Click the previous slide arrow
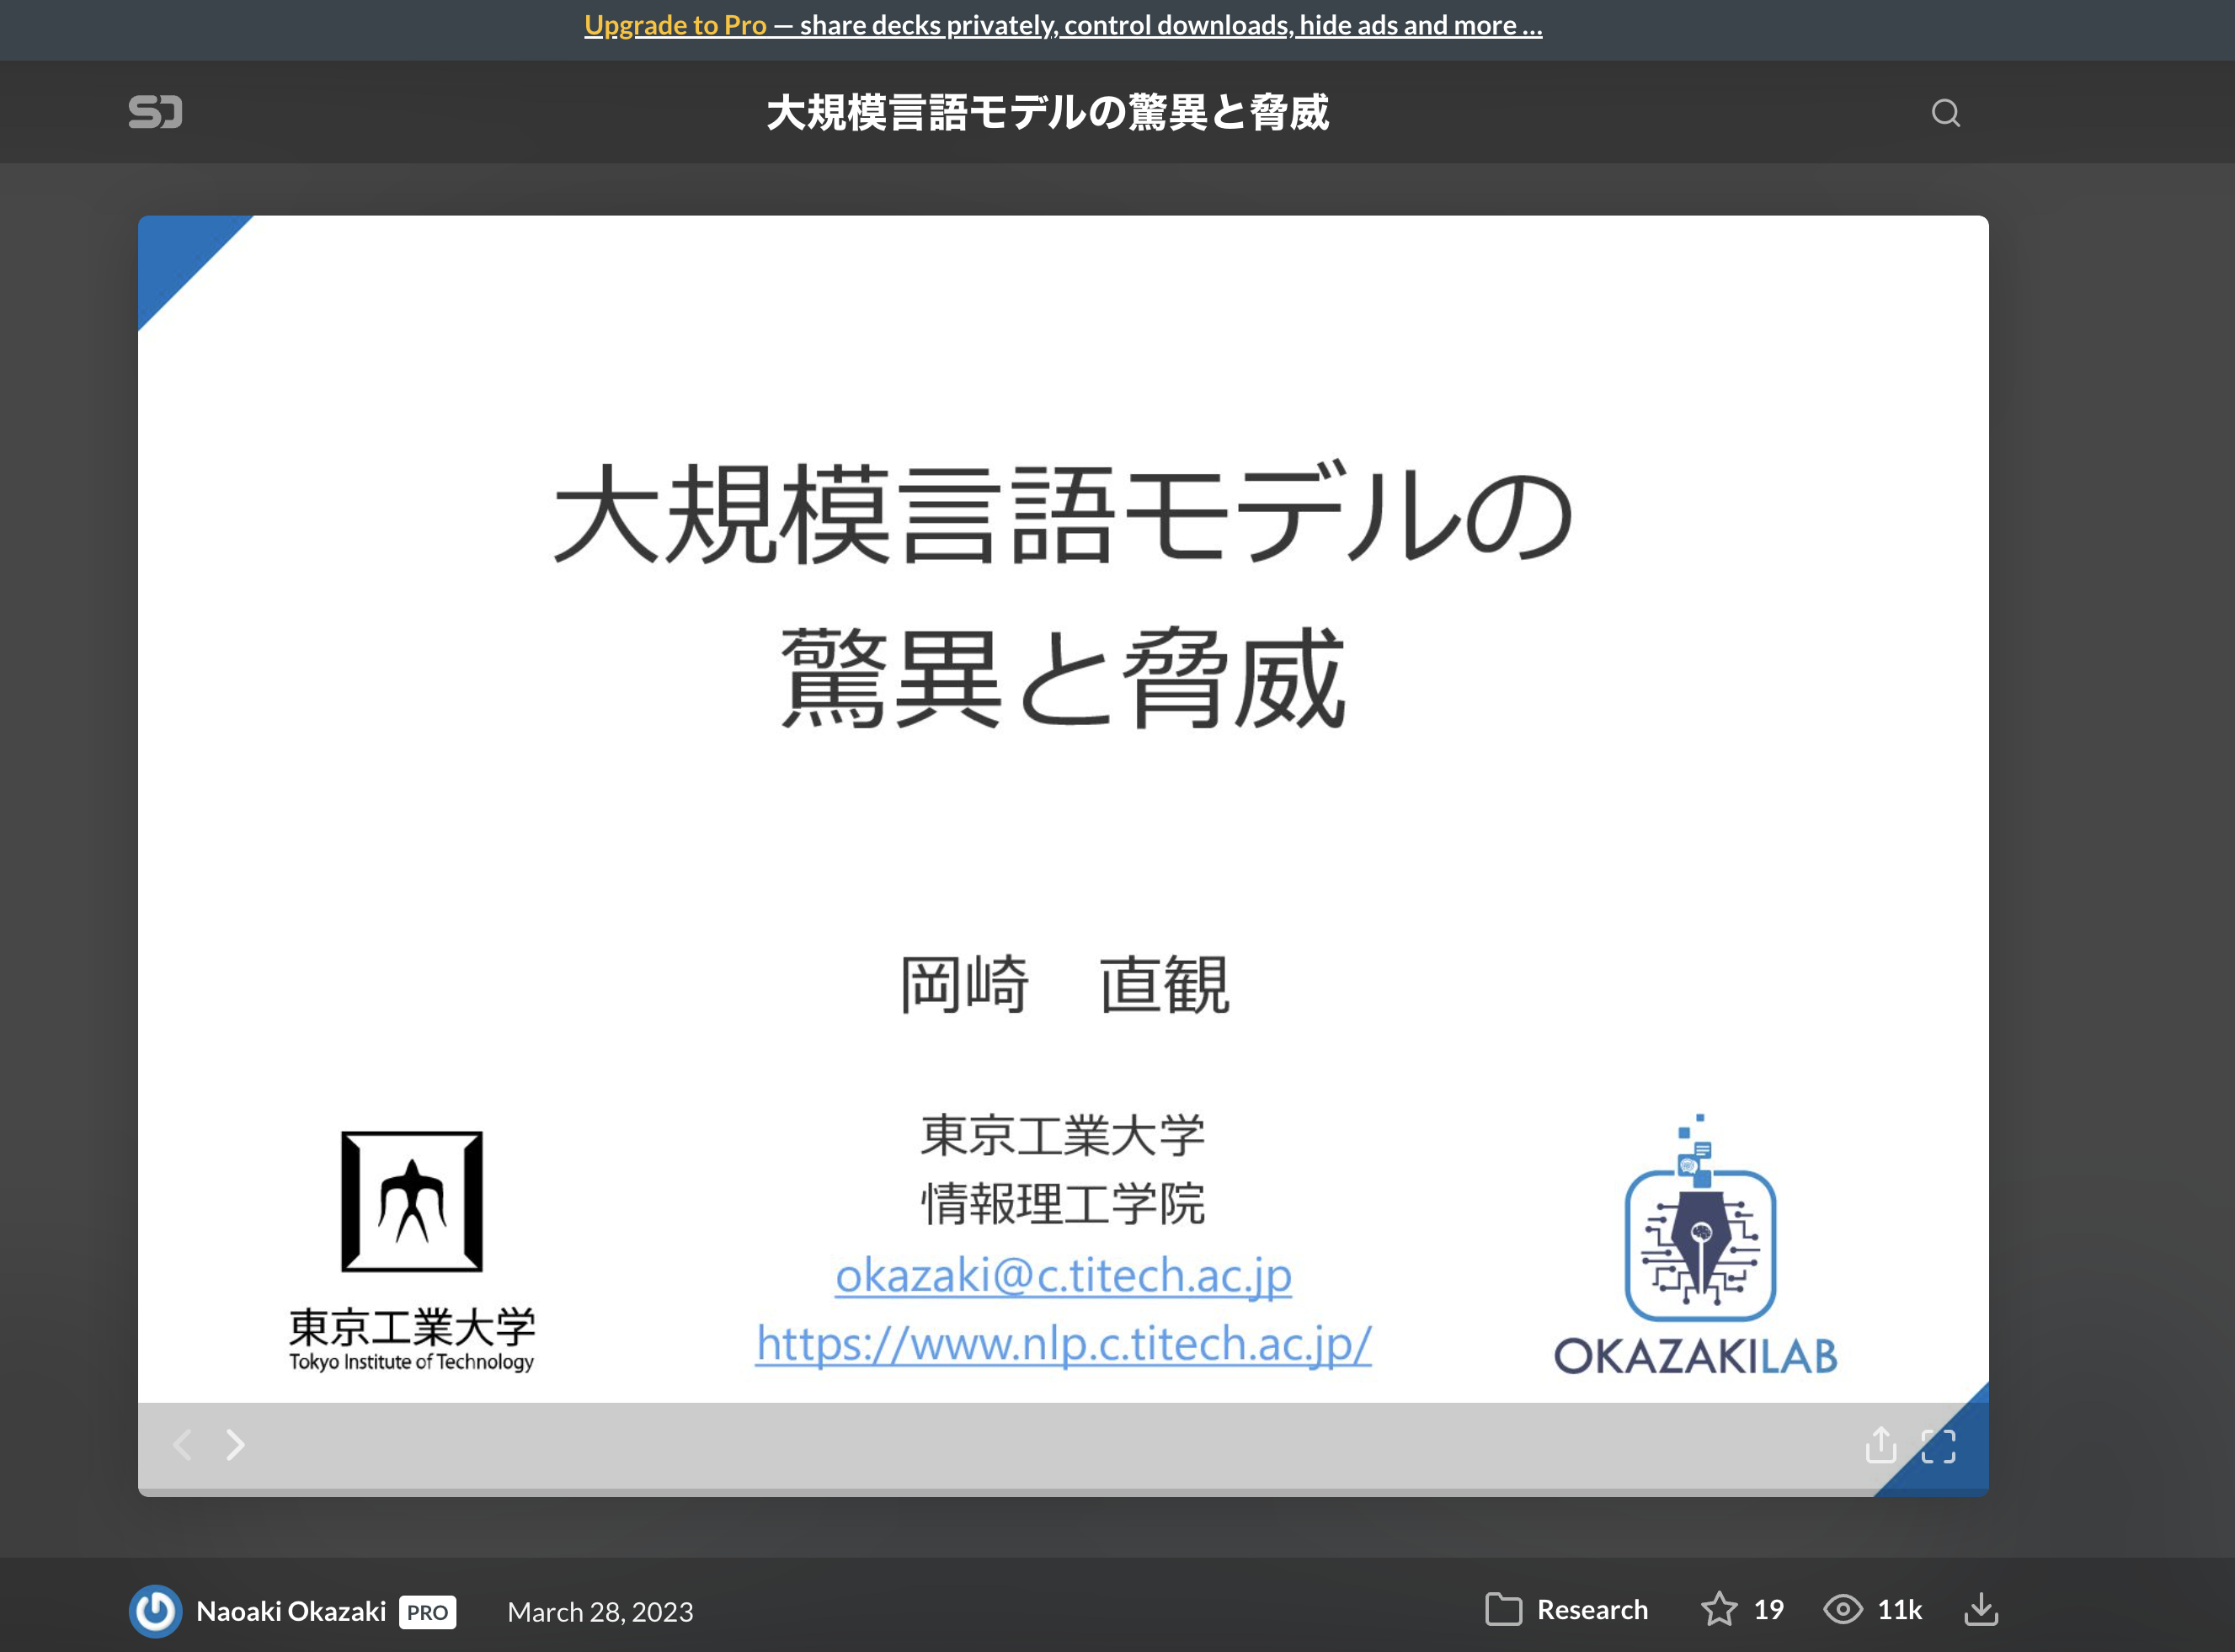Screen dimensions: 2235x1652 (182, 1444)
